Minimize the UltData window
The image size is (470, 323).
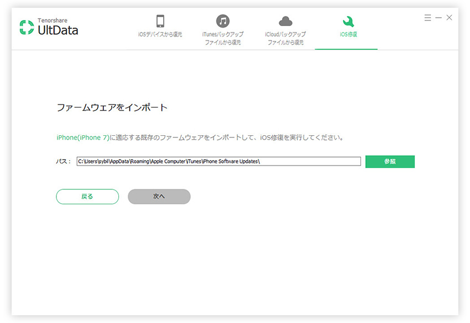[x=438, y=18]
